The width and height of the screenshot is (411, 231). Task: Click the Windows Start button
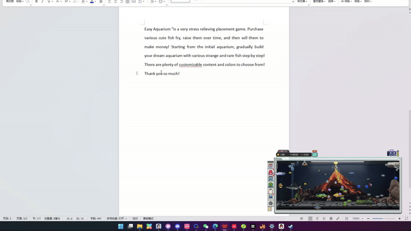tap(121, 226)
